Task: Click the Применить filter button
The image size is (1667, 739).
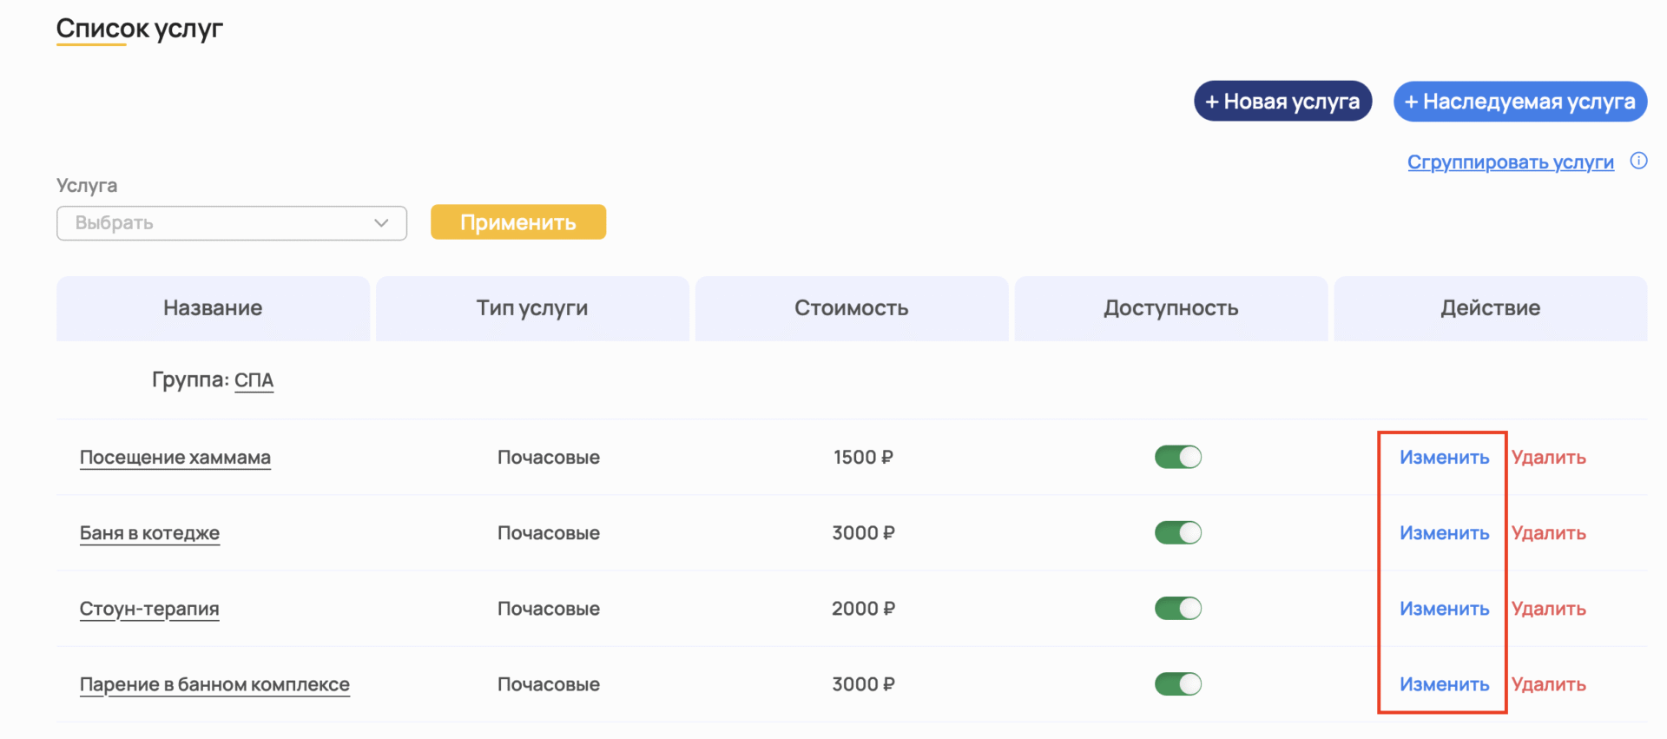Action: pos(517,222)
